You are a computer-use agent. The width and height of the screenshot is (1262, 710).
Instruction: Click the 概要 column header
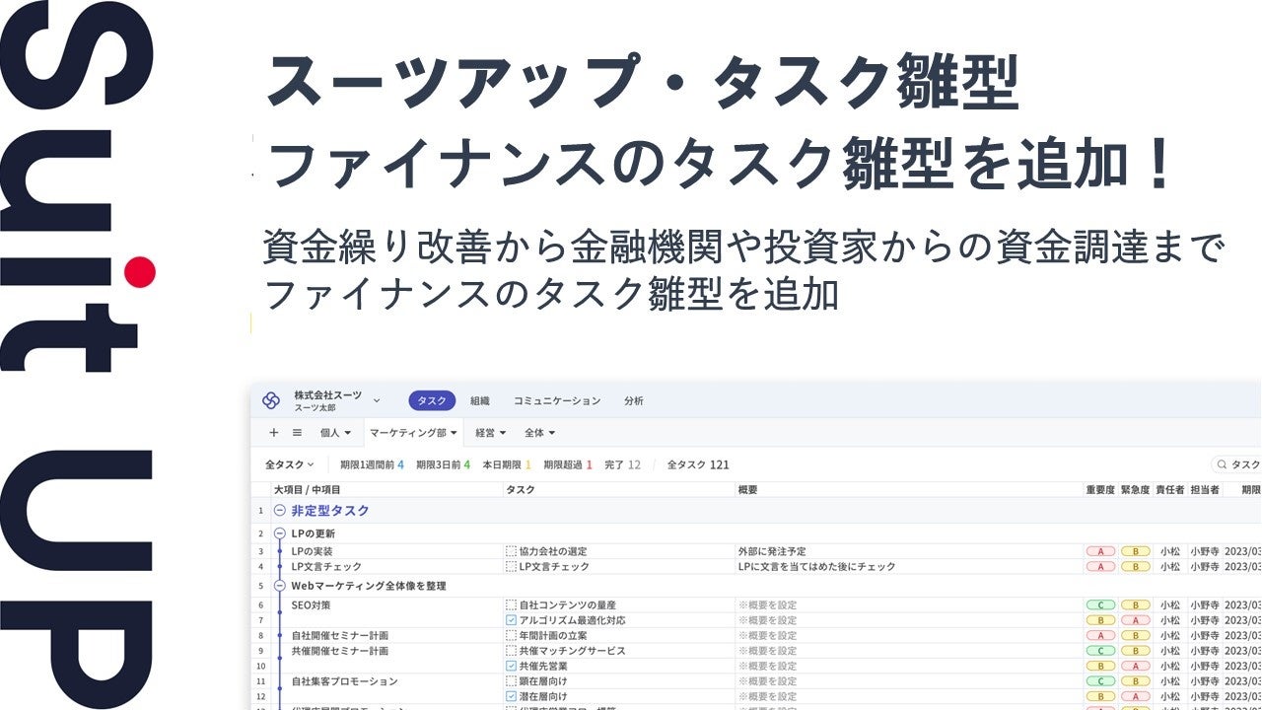click(748, 489)
